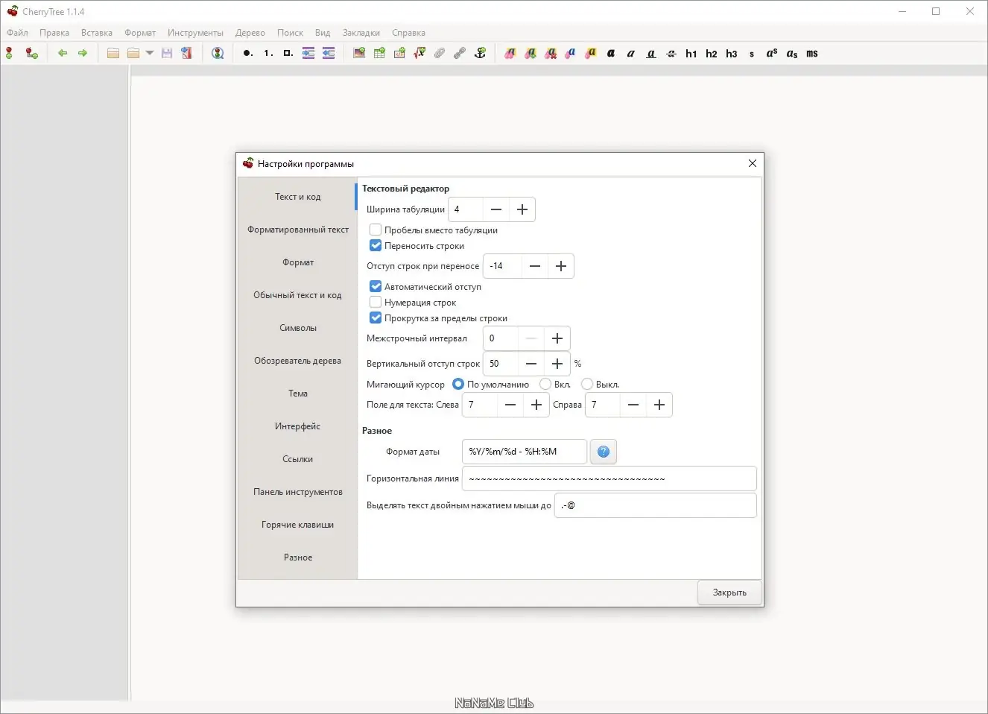Apply h1 heading format

[x=691, y=53]
